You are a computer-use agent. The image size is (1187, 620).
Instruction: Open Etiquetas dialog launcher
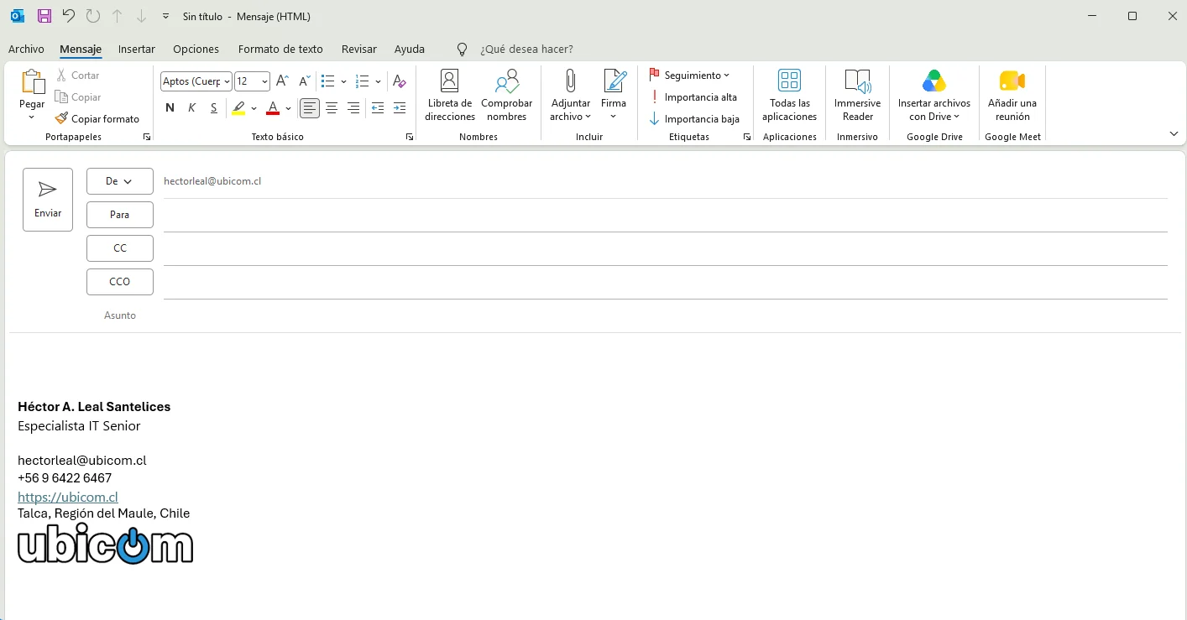coord(747,137)
